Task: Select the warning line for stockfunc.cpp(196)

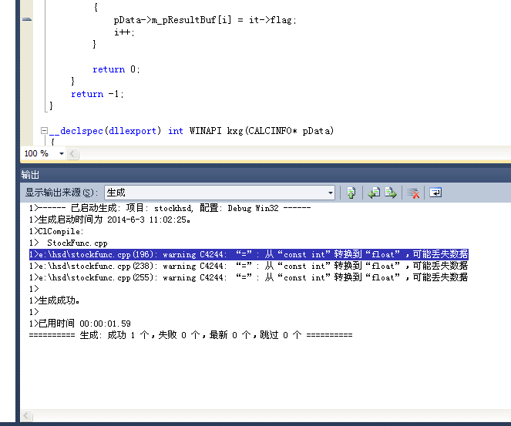Action: (249, 254)
